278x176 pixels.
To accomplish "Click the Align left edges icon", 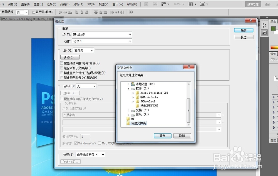I will point(77,12).
